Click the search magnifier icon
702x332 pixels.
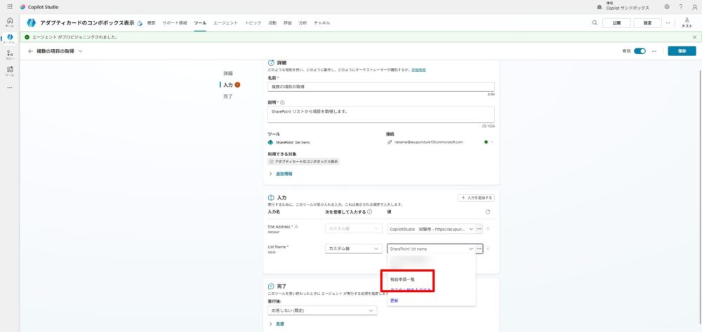click(x=595, y=22)
